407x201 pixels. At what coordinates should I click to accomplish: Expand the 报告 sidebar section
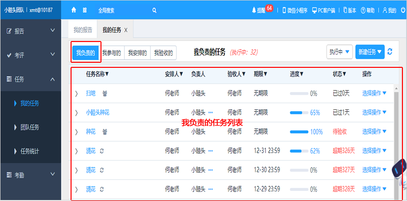[x=52, y=30]
